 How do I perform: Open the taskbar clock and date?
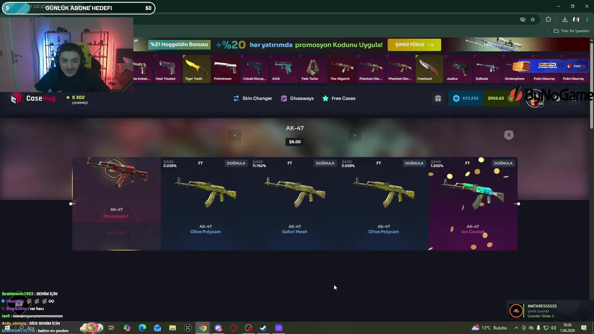pyautogui.click(x=567, y=328)
